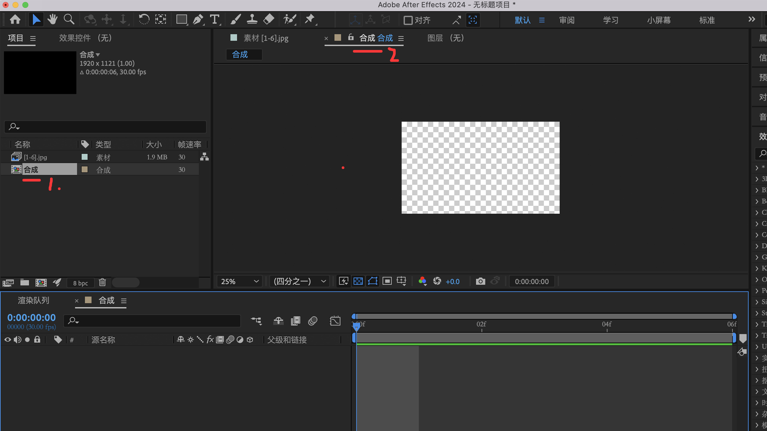The height and width of the screenshot is (431, 767).
Task: Click the new folder icon in Project panel
Action: click(x=25, y=283)
